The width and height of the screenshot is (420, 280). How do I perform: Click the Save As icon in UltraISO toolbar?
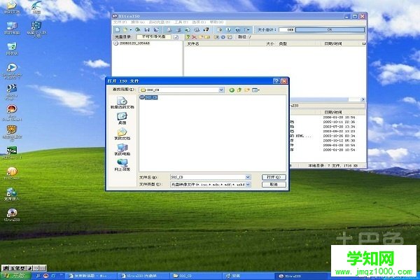point(156,29)
